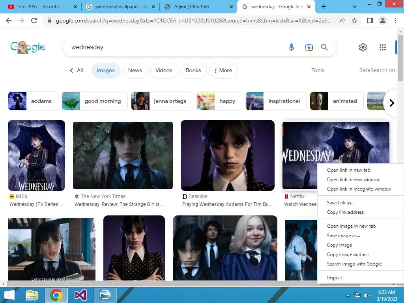Go back to the previous page
This screenshot has height=303, width=404.
[9, 21]
